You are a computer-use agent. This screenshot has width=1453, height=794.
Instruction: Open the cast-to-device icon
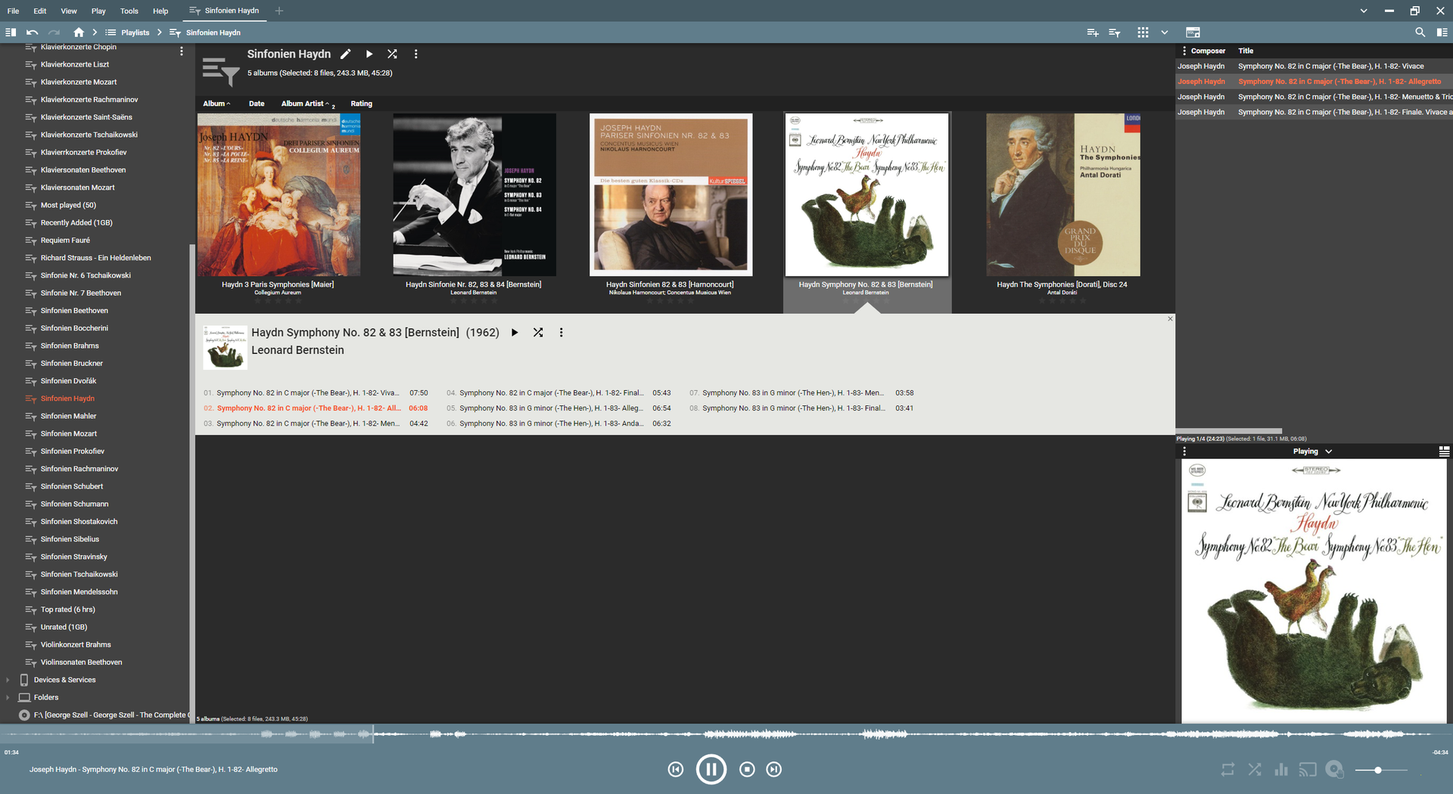(x=1308, y=770)
